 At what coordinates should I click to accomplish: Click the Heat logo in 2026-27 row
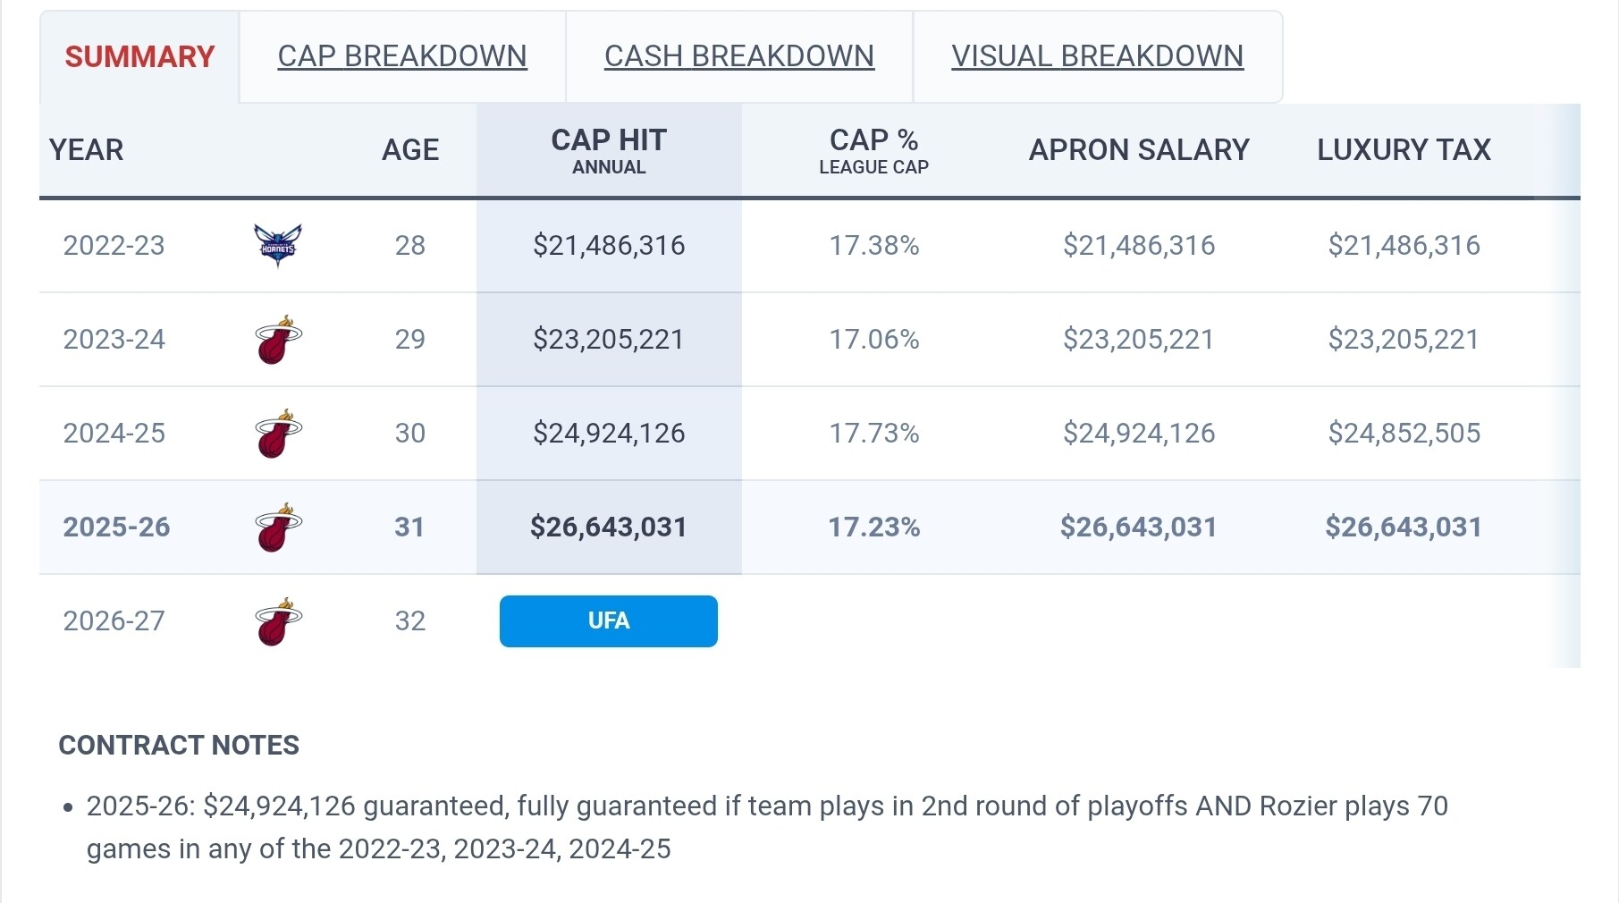(278, 621)
